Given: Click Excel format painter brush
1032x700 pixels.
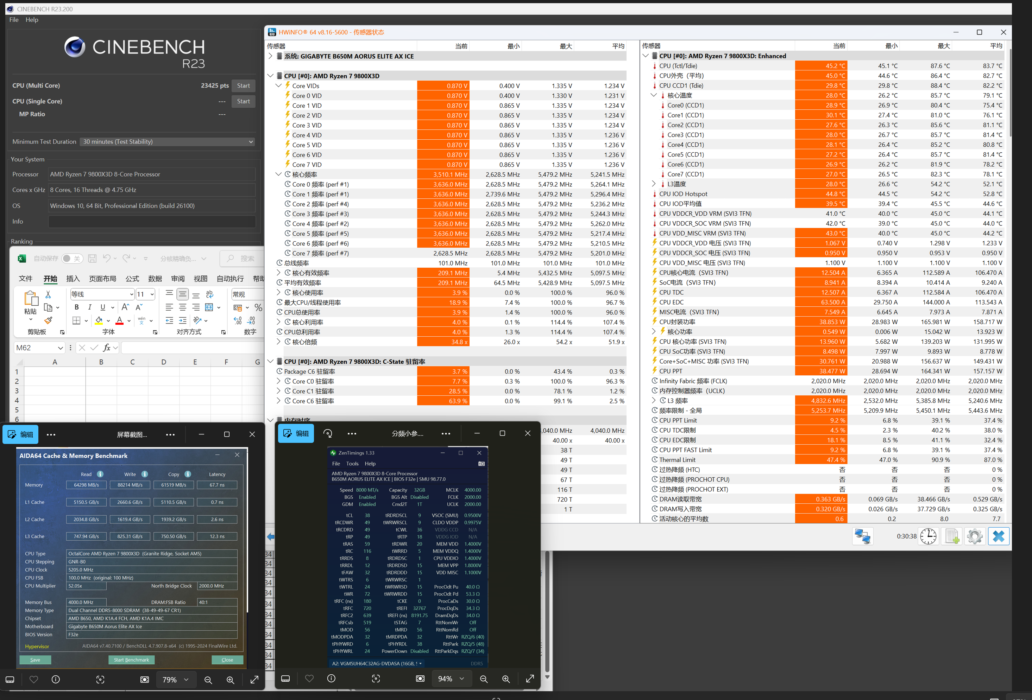Looking at the screenshot, I should [49, 320].
